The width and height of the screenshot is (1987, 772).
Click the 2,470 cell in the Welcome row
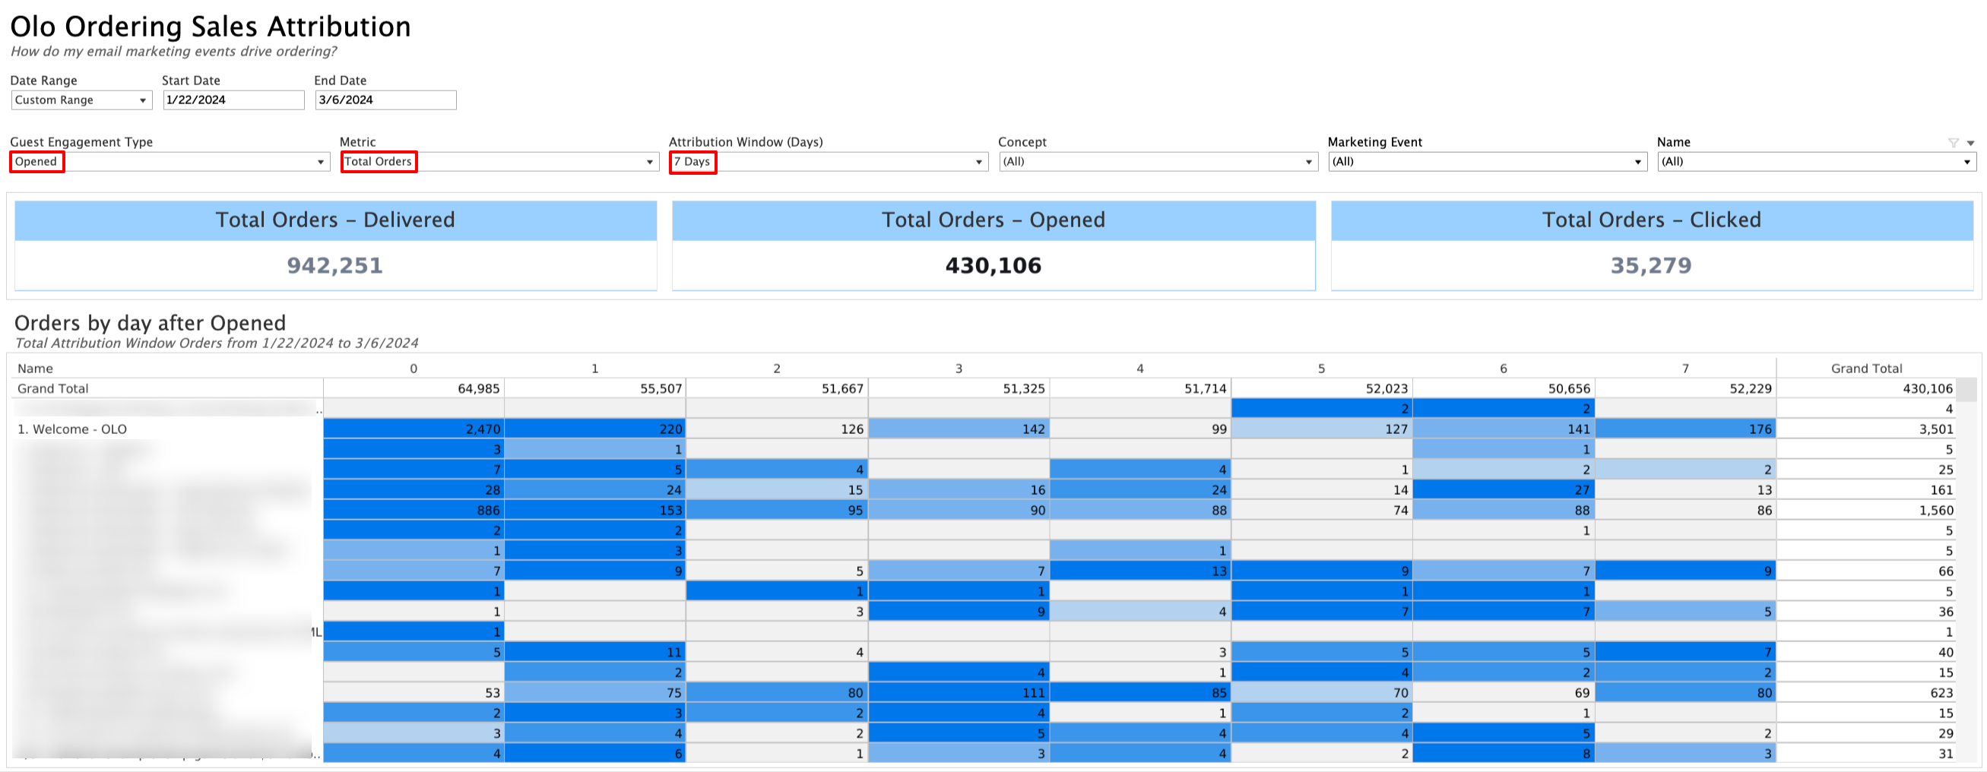pos(414,429)
